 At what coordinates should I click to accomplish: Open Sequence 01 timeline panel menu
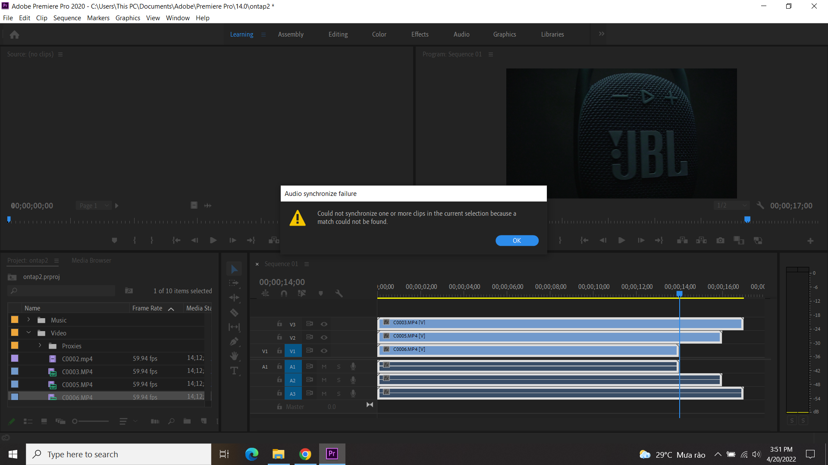tap(307, 264)
